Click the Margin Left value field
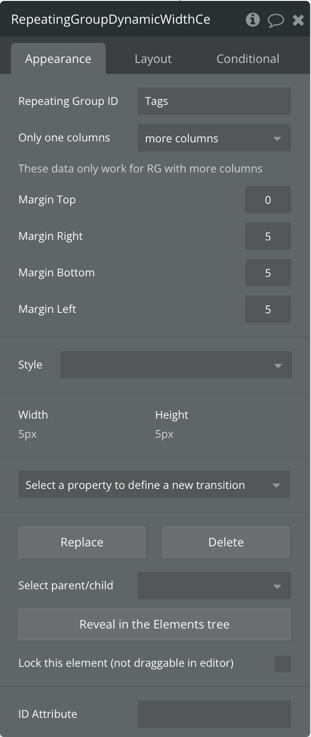Image resolution: width=311 pixels, height=737 pixels. pyautogui.click(x=268, y=309)
